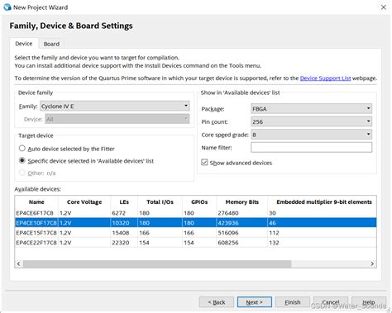392x313 pixels.
Task: Switch to the Board tab
Action: [x=51, y=44]
